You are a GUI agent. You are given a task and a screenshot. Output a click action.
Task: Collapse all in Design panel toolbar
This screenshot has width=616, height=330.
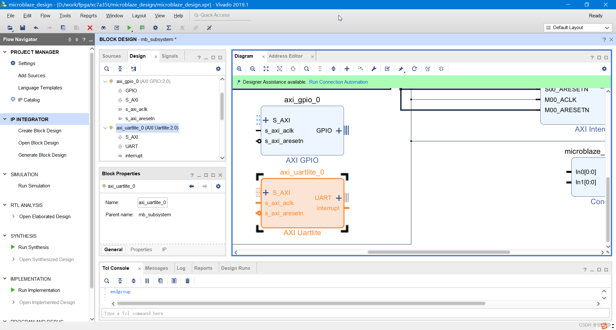120,69
